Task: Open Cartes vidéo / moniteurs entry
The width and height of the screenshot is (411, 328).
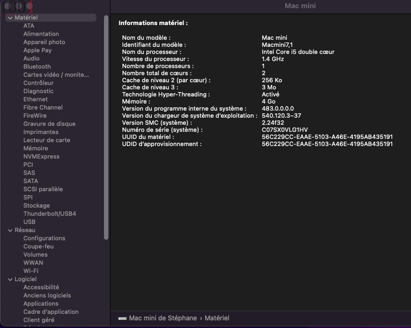Action: coord(56,75)
